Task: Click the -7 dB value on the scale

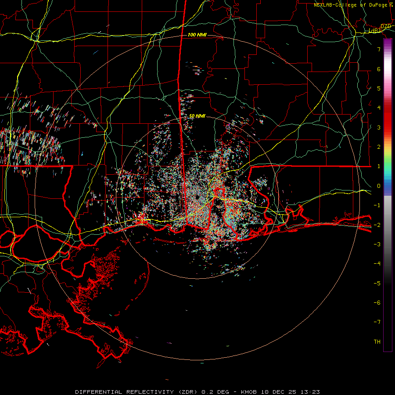Action: click(x=377, y=322)
